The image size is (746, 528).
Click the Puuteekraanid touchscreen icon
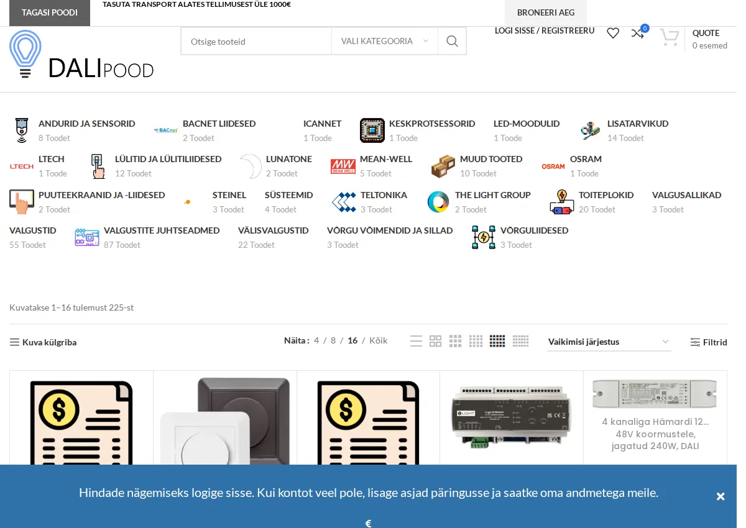[22, 202]
